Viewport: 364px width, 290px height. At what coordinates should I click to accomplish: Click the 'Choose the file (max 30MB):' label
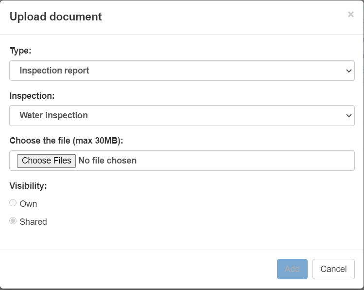[x=67, y=141]
